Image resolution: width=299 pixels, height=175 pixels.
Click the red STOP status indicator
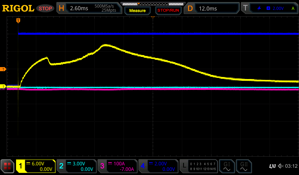pos(45,8)
